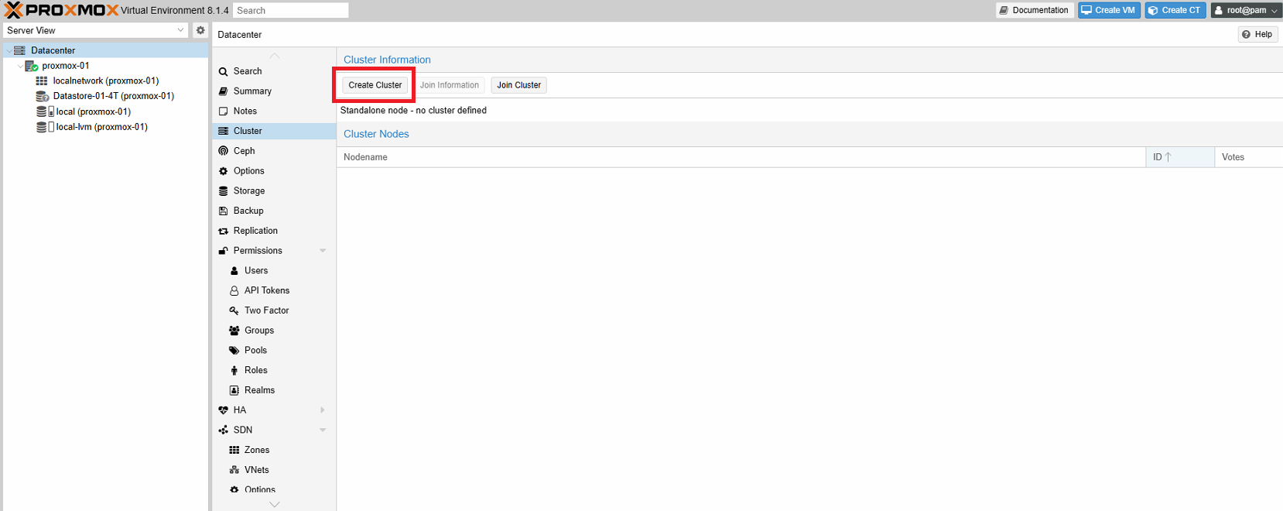
Task: Select local-lvm (proxmox-01) in tree
Action: click(101, 127)
